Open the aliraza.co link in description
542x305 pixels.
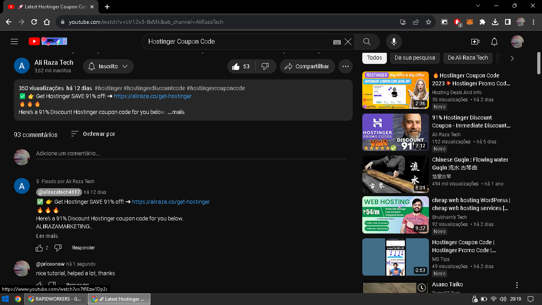[x=153, y=96]
